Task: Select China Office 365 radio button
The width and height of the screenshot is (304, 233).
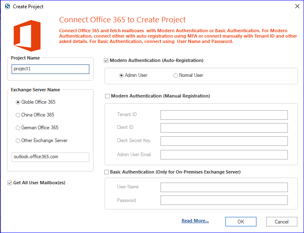Action: (35, 115)
